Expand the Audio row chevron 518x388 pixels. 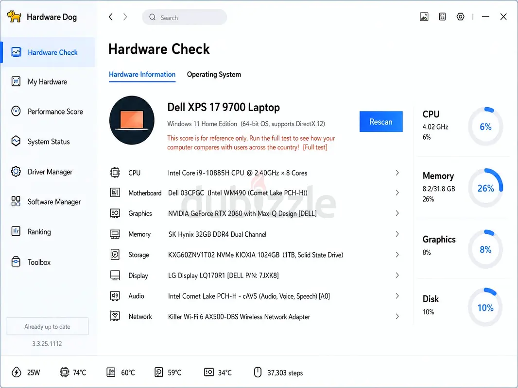click(397, 296)
